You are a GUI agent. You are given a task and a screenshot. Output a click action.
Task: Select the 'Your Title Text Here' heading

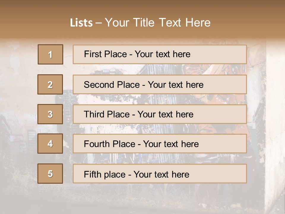(158, 23)
